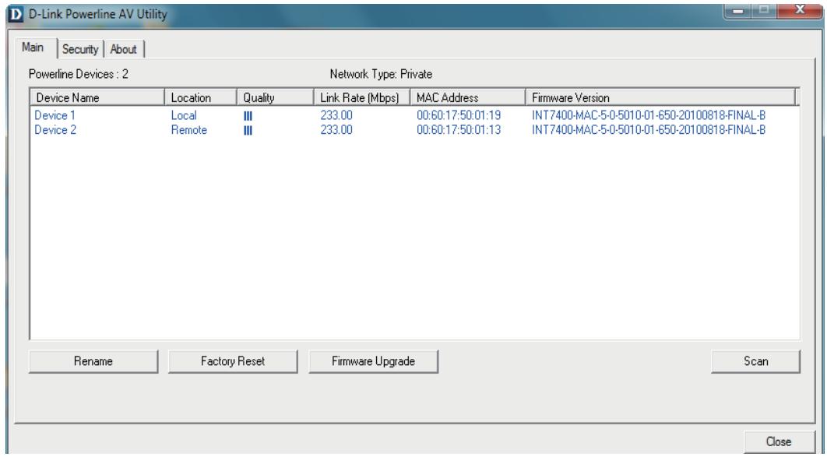Sort by Location column header

click(201, 97)
